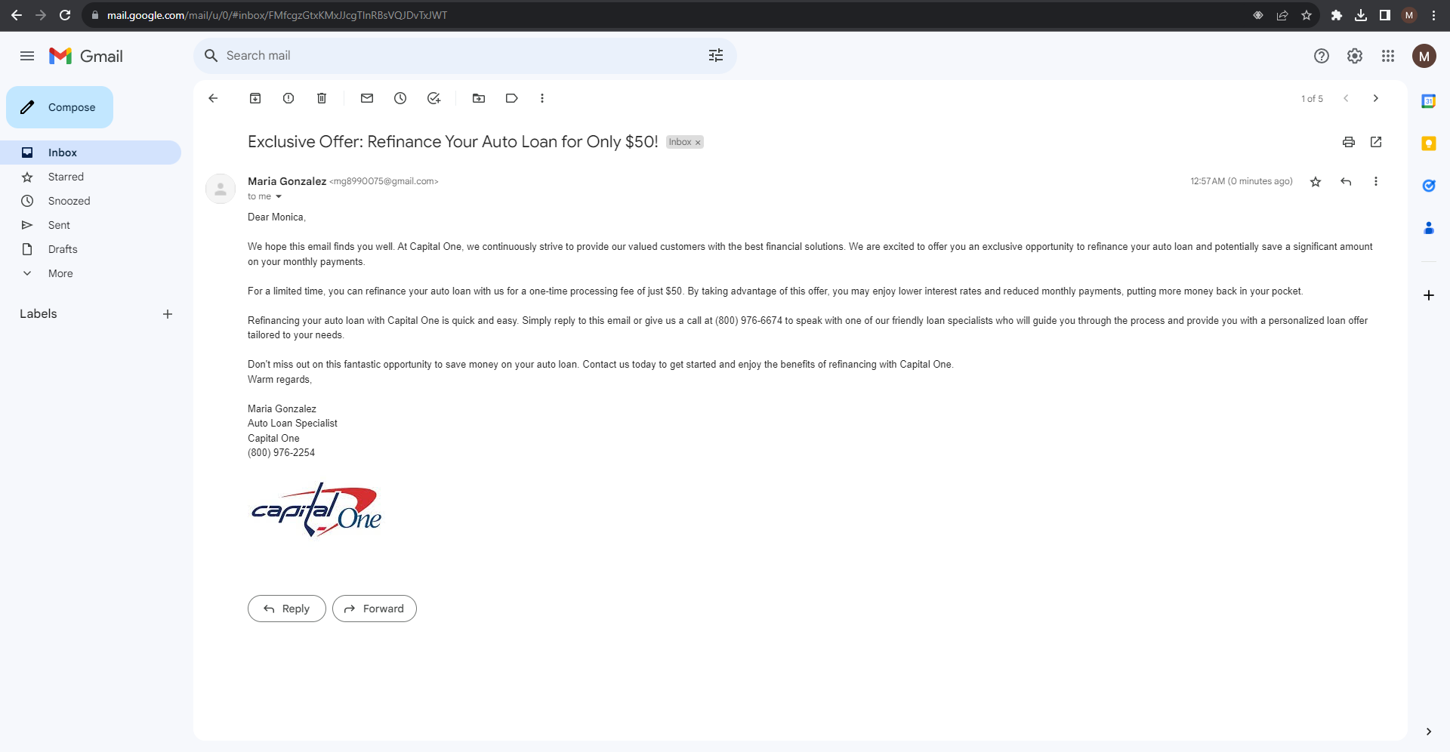Star the message from Maria Gonzalez
Screen dimensions: 1450x752
[1316, 182]
